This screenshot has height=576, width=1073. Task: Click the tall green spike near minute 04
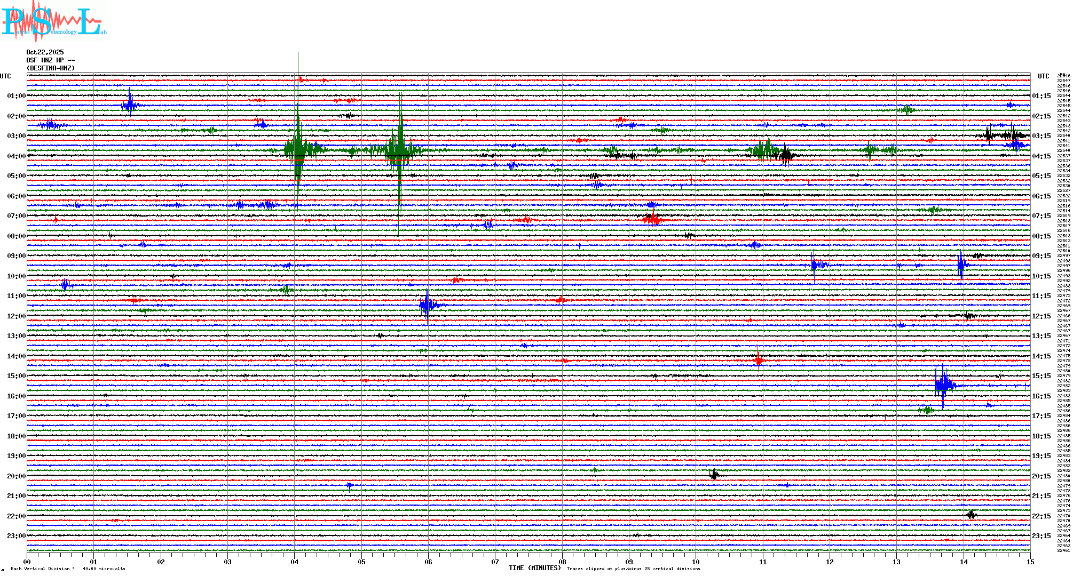298,123
